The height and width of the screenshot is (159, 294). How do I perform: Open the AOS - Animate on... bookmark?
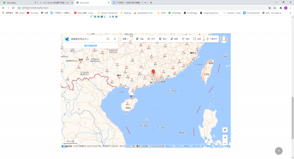pyautogui.click(x=272, y=13)
